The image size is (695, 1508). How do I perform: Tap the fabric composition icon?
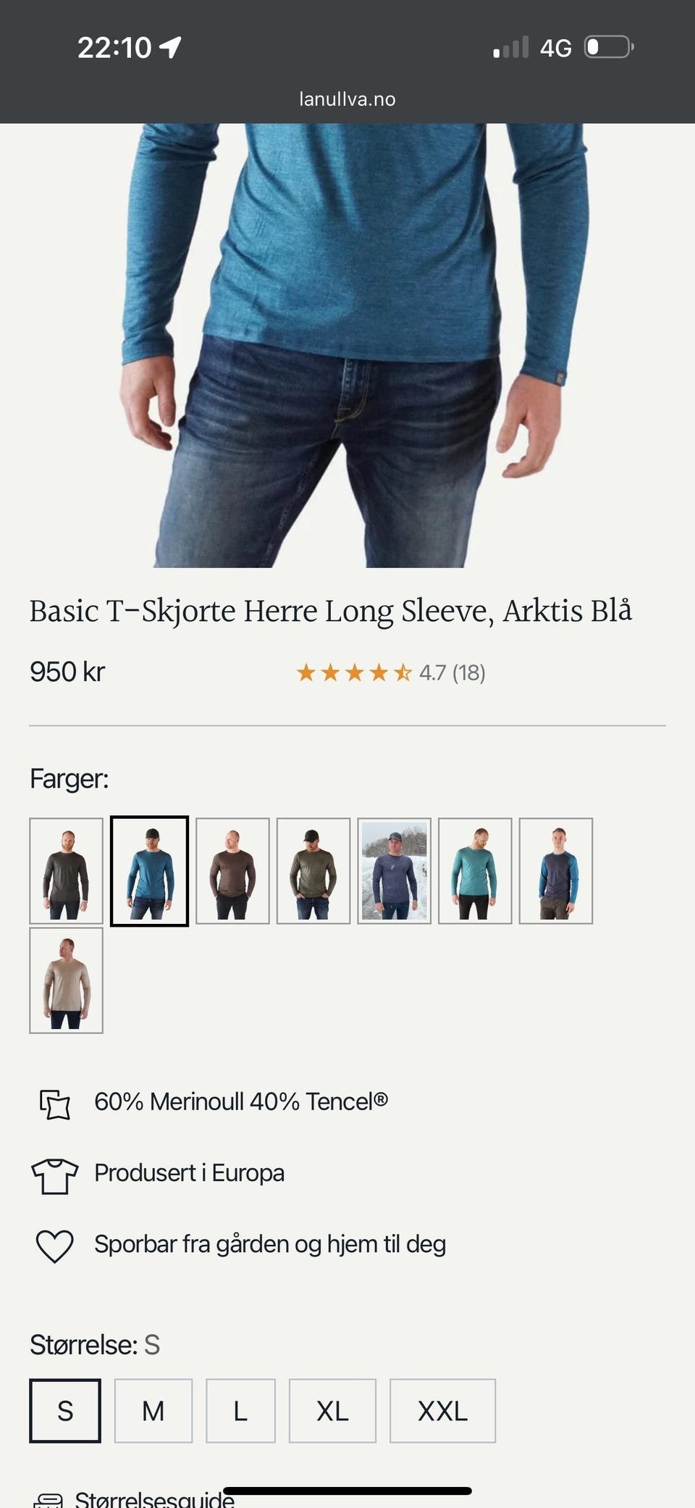pos(54,1104)
